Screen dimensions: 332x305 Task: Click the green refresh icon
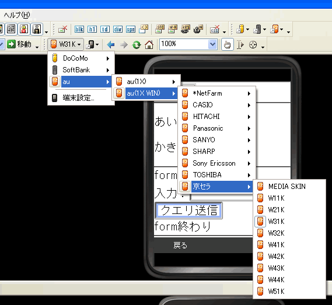(137, 45)
